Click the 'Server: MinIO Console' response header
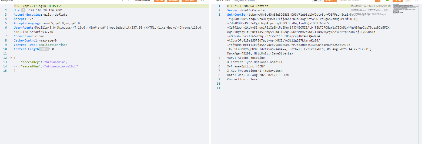Viewport: 425px width, 144px height. coord(246,10)
